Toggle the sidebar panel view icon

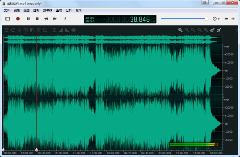tap(8, 19)
